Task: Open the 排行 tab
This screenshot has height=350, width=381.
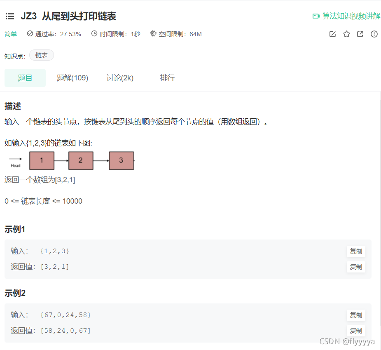Action: click(x=167, y=78)
